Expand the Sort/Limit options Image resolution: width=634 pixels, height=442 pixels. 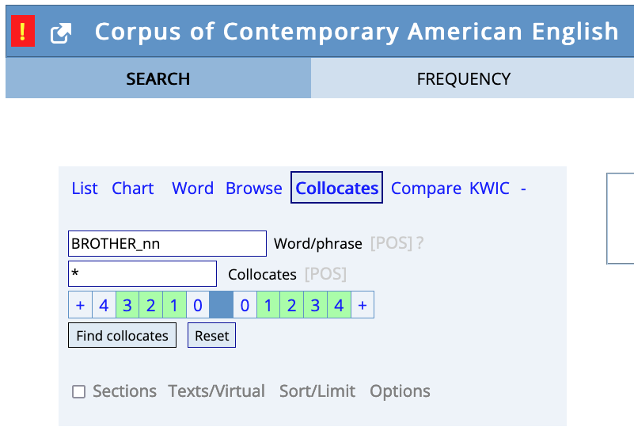(x=317, y=391)
